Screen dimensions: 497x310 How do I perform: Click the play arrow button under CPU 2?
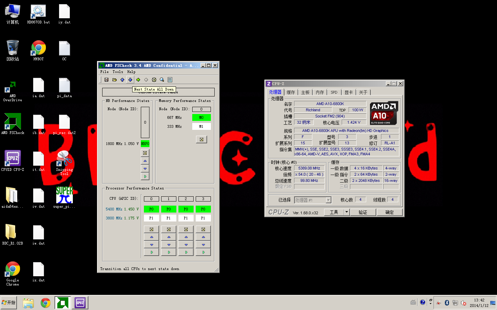pyautogui.click(x=186, y=252)
